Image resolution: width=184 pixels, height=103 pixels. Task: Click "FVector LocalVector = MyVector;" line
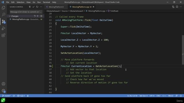81,33
